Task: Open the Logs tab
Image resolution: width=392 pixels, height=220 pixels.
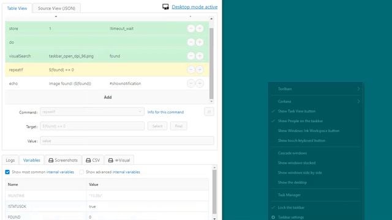Action: [10, 160]
